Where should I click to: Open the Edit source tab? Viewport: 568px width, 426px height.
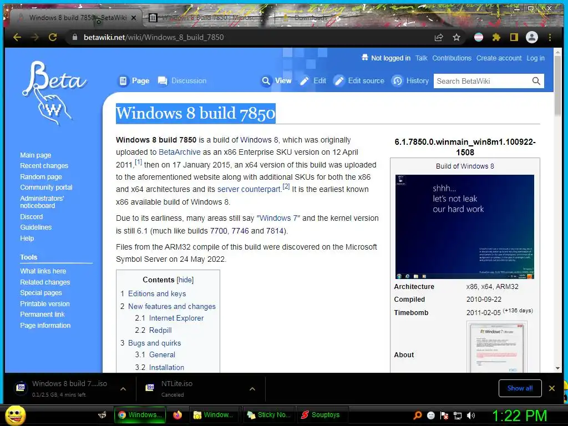[359, 81]
